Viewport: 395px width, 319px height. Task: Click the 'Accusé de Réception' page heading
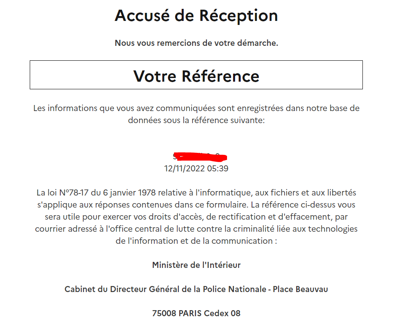point(196,16)
